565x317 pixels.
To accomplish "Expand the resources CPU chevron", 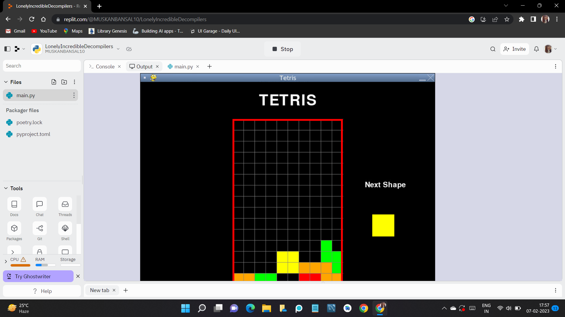I will pyautogui.click(x=6, y=261).
